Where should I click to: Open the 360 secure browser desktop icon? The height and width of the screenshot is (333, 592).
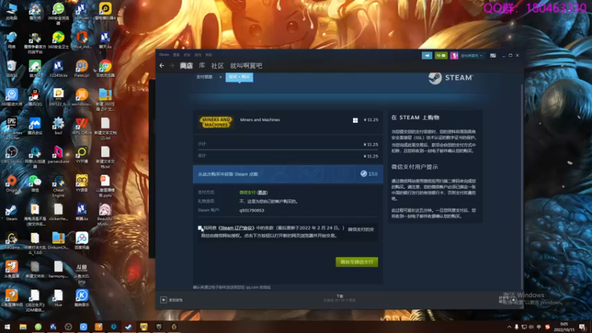click(x=58, y=12)
